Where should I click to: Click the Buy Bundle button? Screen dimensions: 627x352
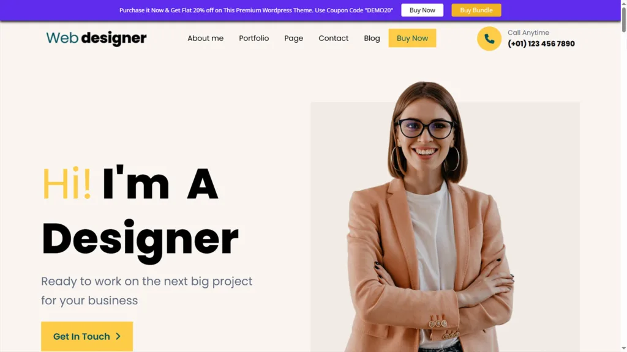click(x=476, y=10)
